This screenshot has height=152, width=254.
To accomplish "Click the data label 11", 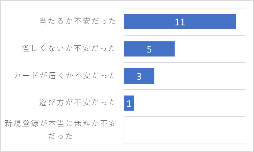I will [180, 22].
